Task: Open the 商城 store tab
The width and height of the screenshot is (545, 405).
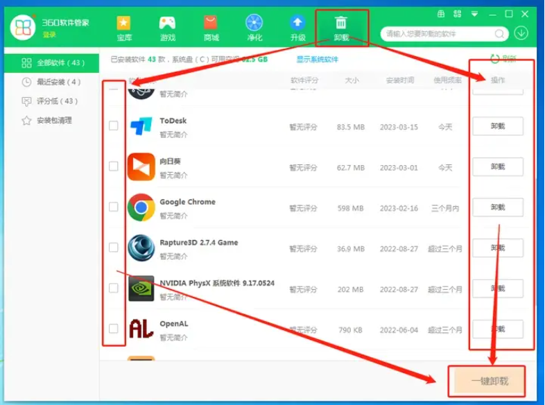Action: [x=211, y=29]
